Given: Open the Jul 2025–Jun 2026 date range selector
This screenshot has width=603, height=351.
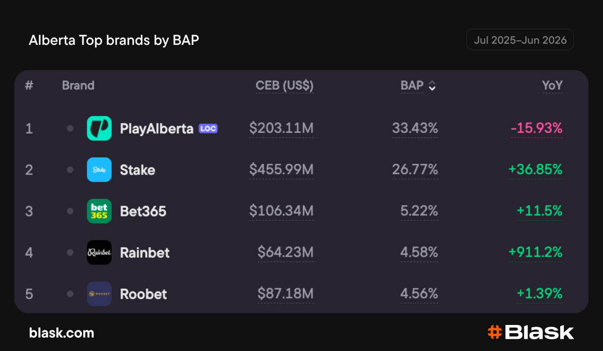Looking at the screenshot, I should [520, 40].
